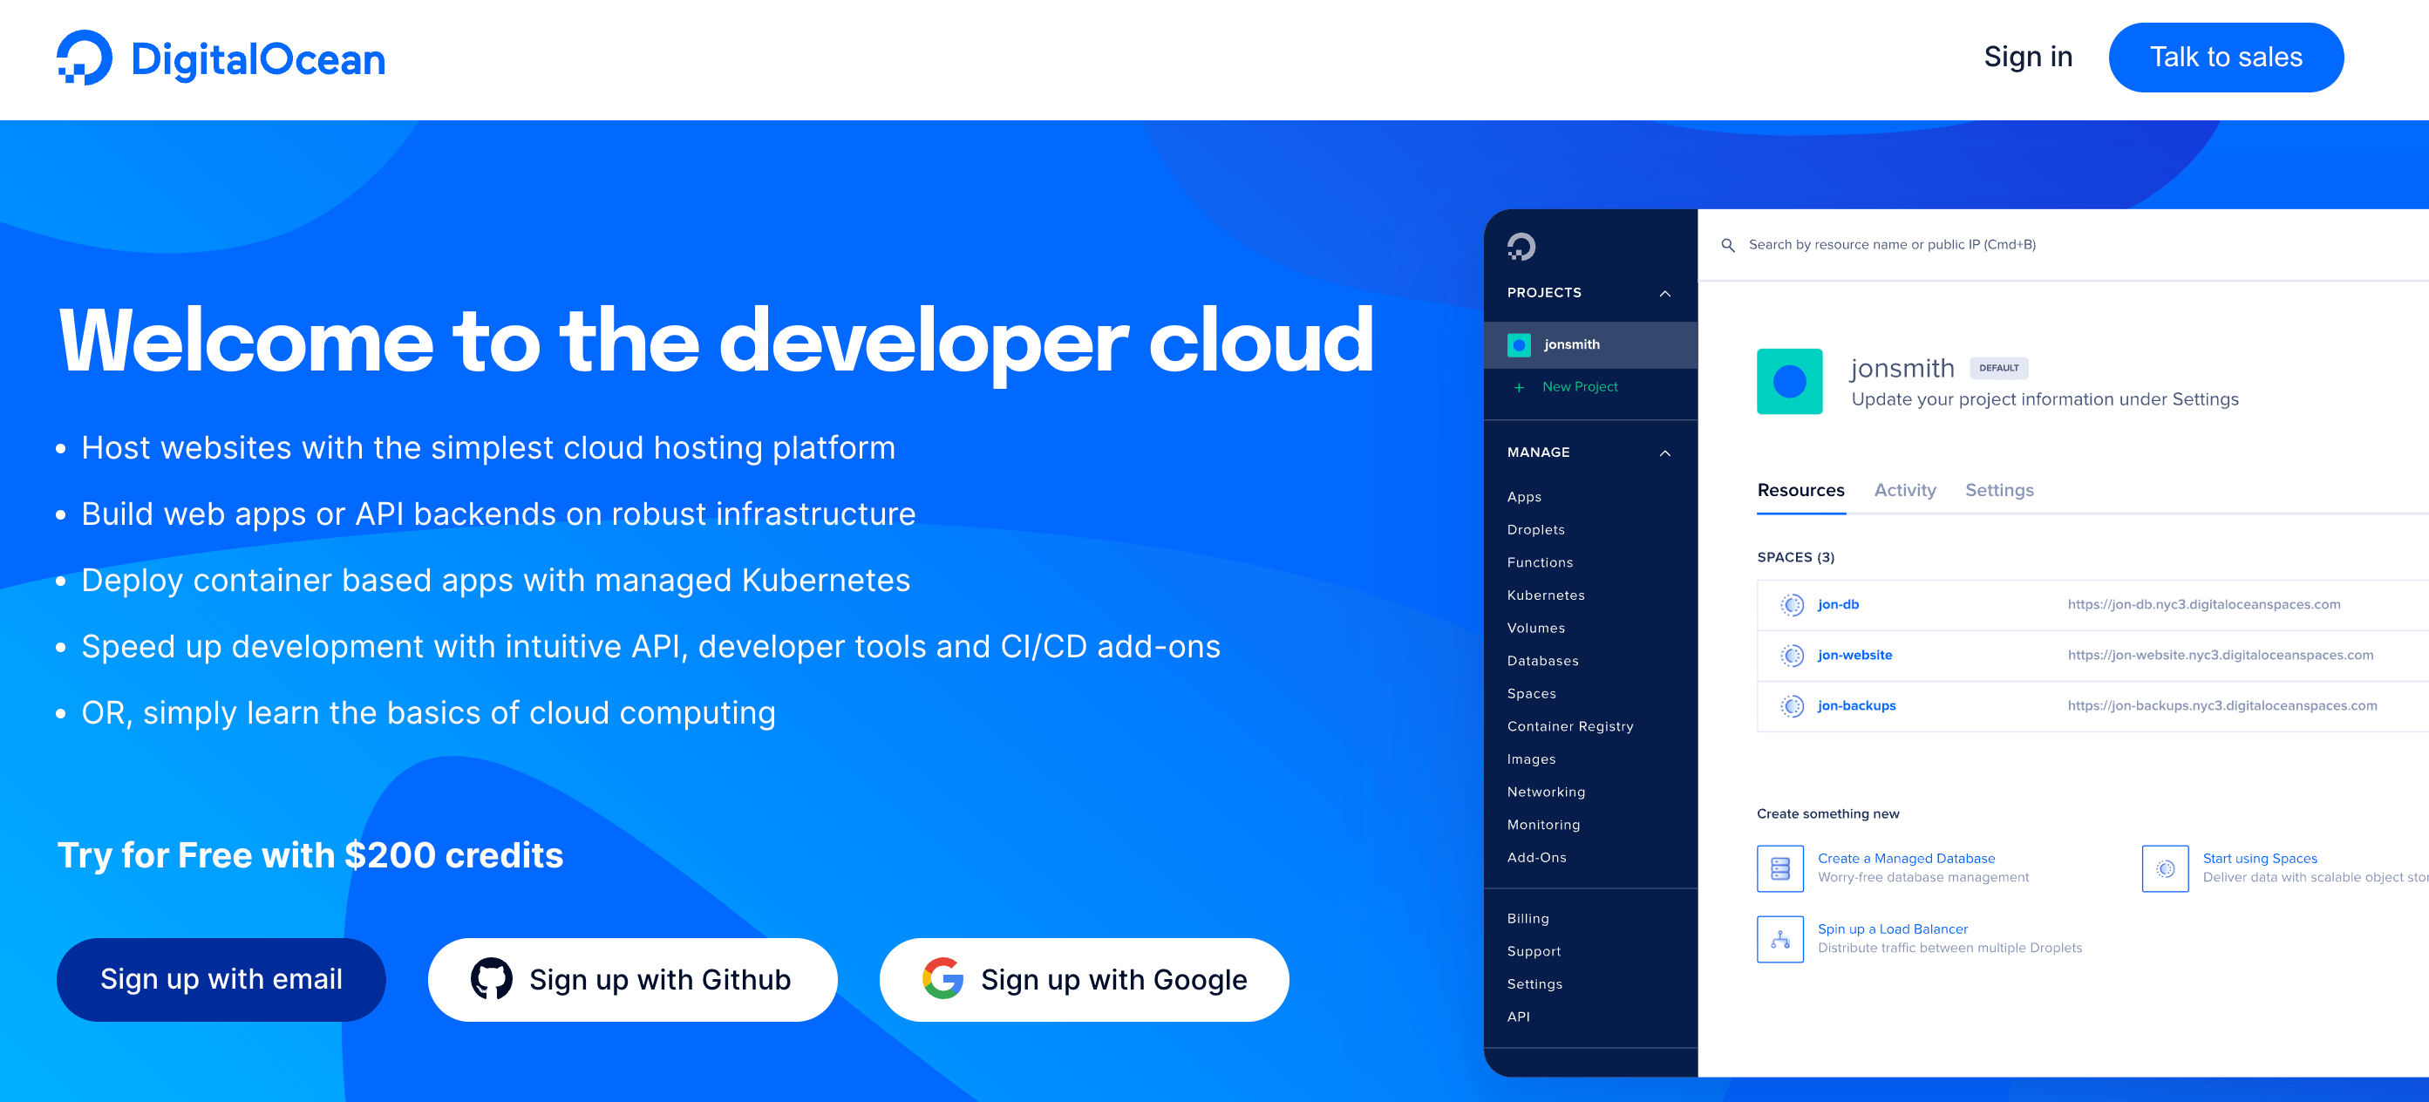Open the project Settings tab
This screenshot has width=2429, height=1102.
point(1999,490)
